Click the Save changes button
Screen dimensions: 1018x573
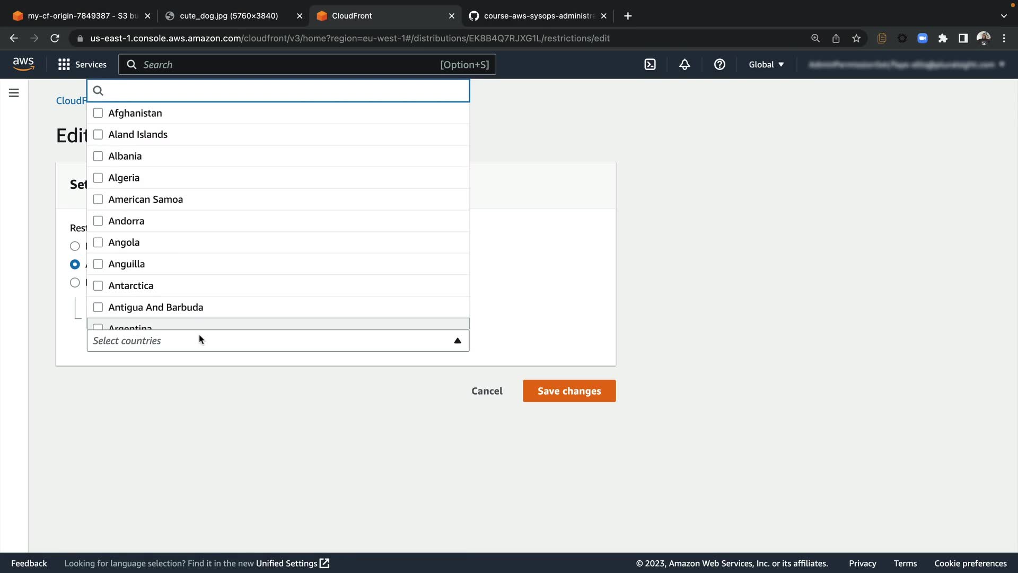tap(569, 391)
